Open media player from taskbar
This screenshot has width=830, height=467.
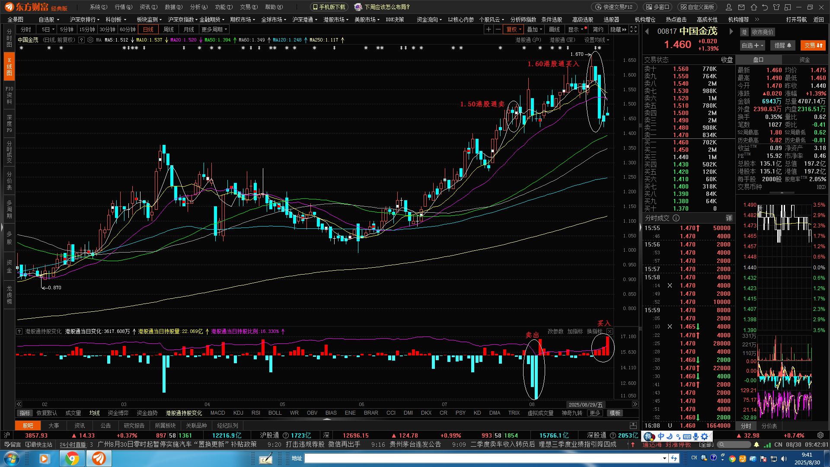click(x=45, y=458)
